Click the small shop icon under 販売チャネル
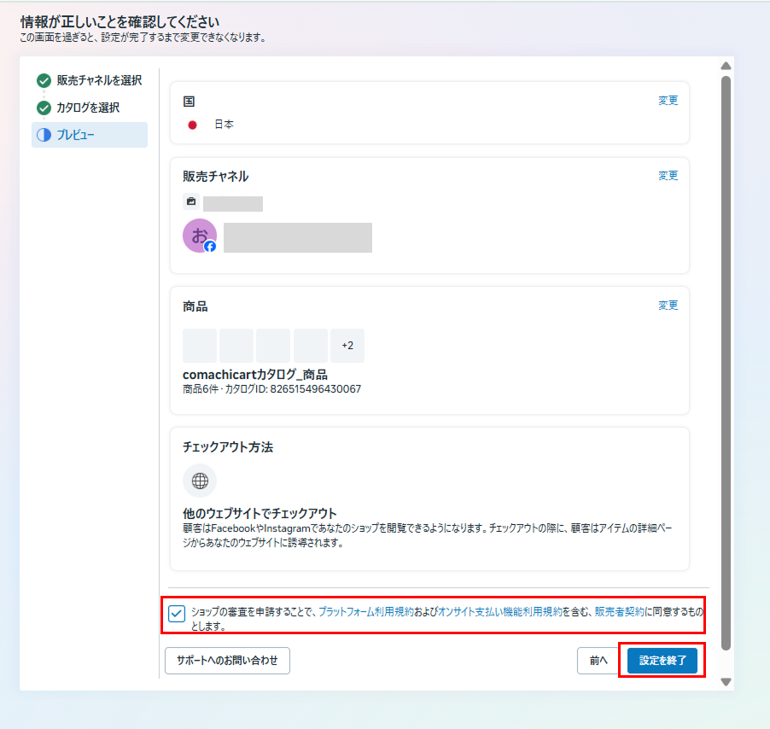Viewport: 770px width, 729px height. (x=191, y=202)
